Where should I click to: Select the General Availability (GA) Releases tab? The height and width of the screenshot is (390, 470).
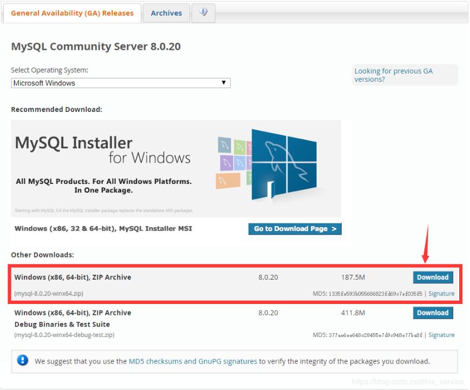pyautogui.click(x=72, y=13)
